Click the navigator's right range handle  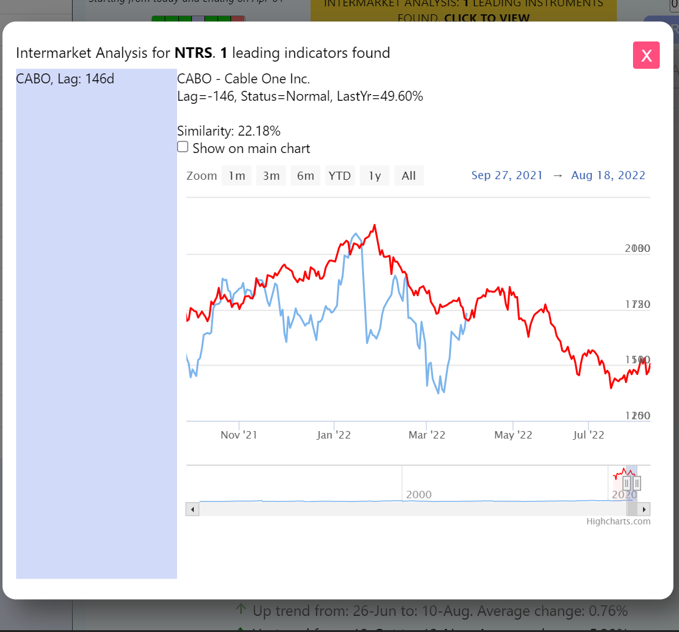[x=637, y=483]
